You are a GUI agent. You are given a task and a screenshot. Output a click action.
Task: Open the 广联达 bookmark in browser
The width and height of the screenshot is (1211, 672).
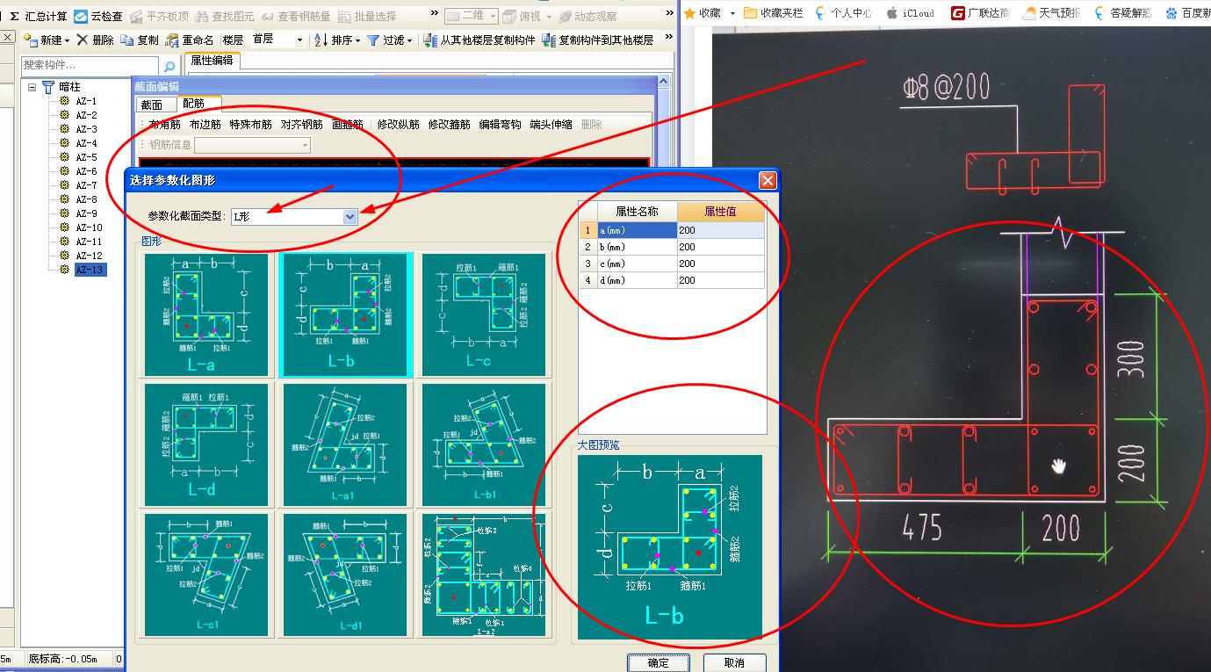click(980, 13)
